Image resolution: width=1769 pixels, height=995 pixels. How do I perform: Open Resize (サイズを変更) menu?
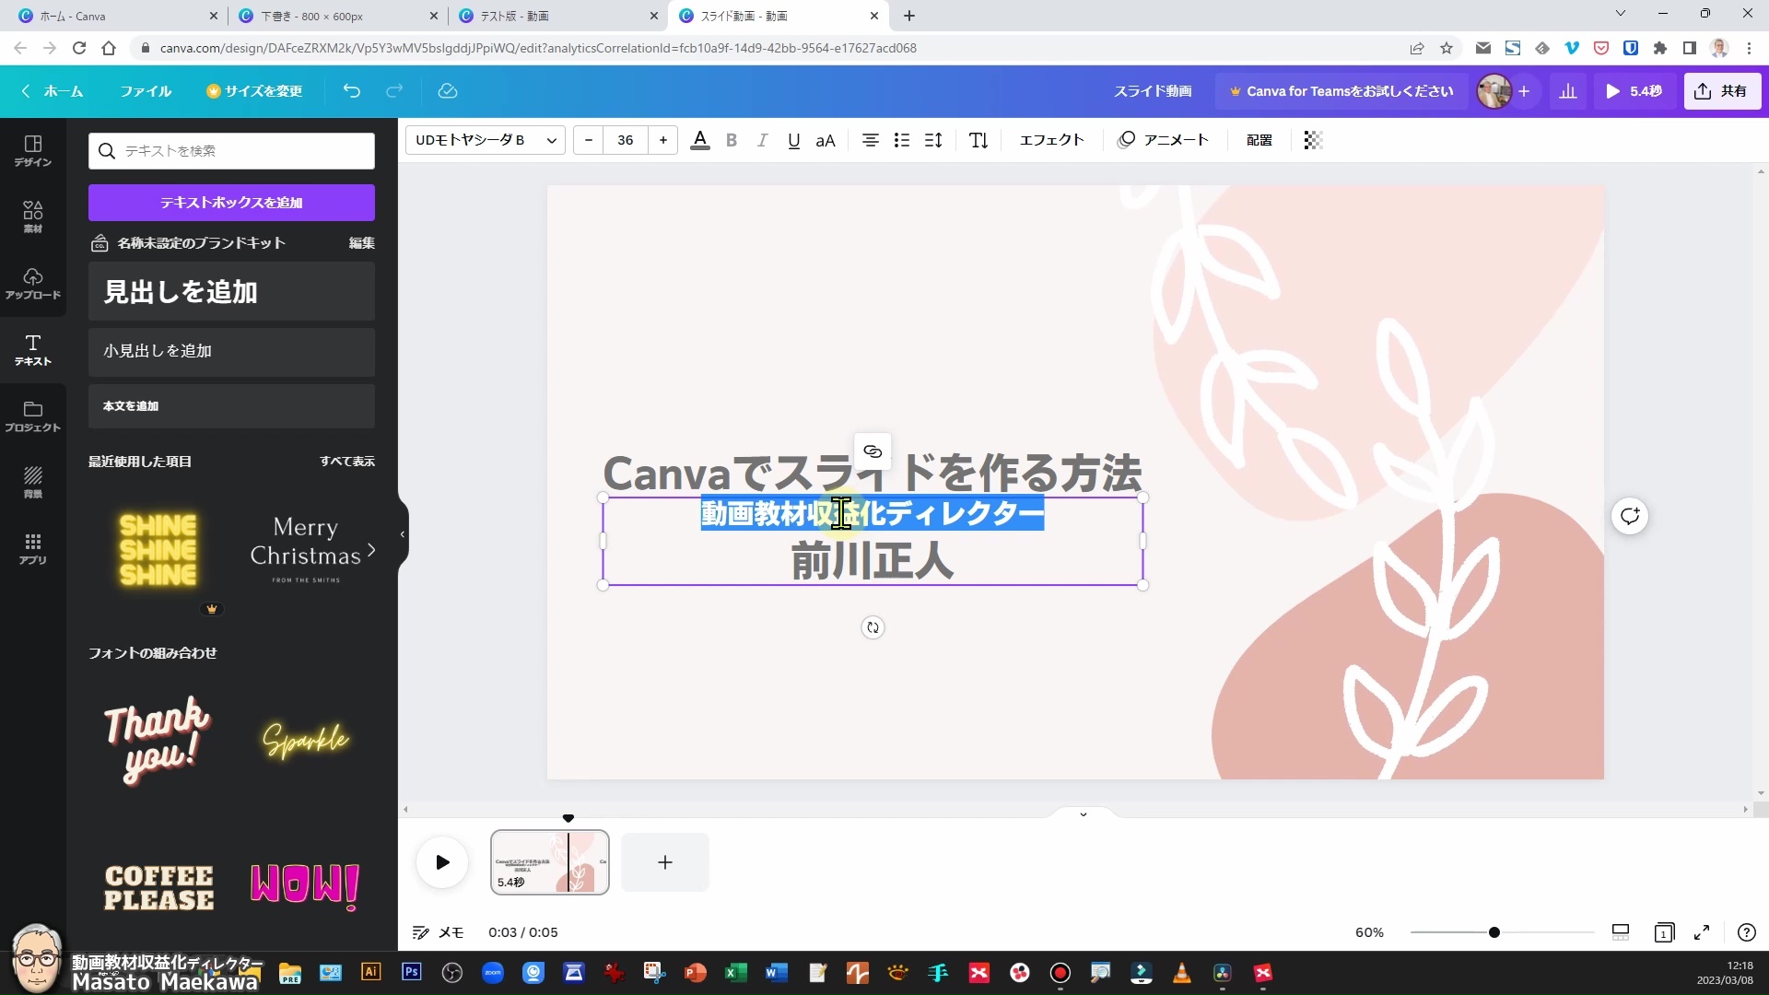tap(254, 91)
